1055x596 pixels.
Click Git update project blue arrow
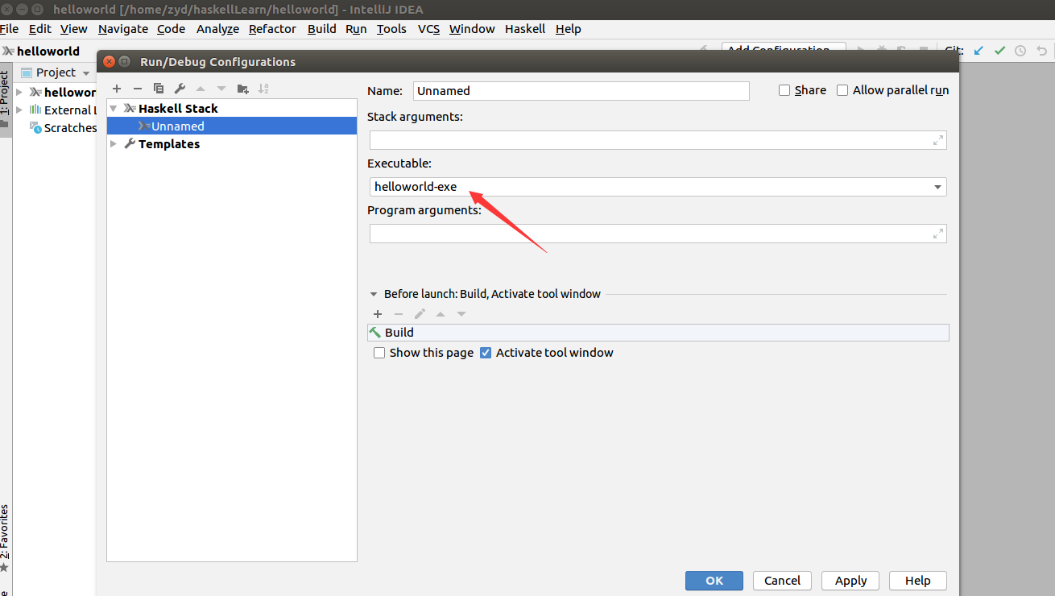978,50
